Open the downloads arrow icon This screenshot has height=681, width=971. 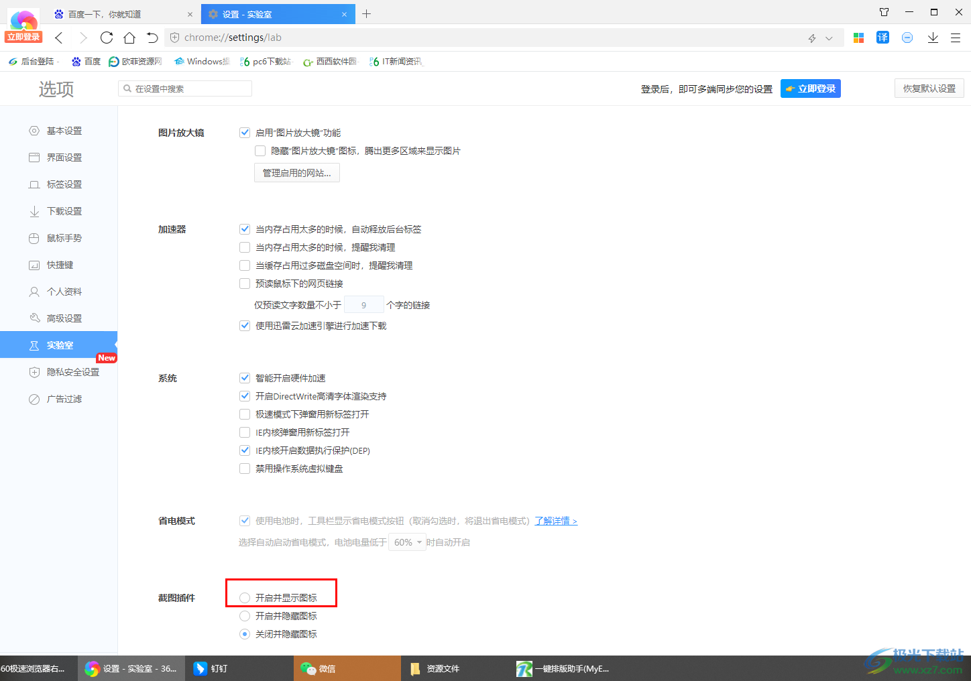click(x=933, y=38)
